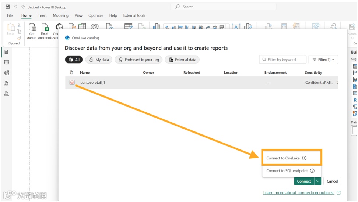The width and height of the screenshot is (358, 202).
Task: Click the Transform data table-with-pencil icon
Action: click(128, 26)
